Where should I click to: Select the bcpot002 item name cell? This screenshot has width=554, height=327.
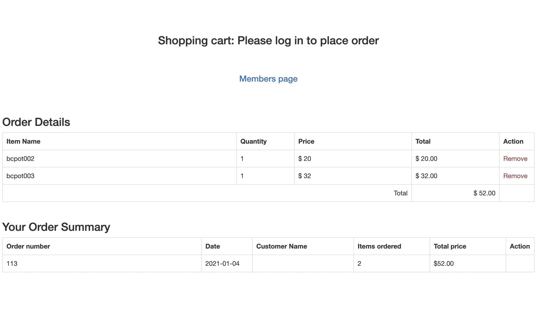pos(20,159)
